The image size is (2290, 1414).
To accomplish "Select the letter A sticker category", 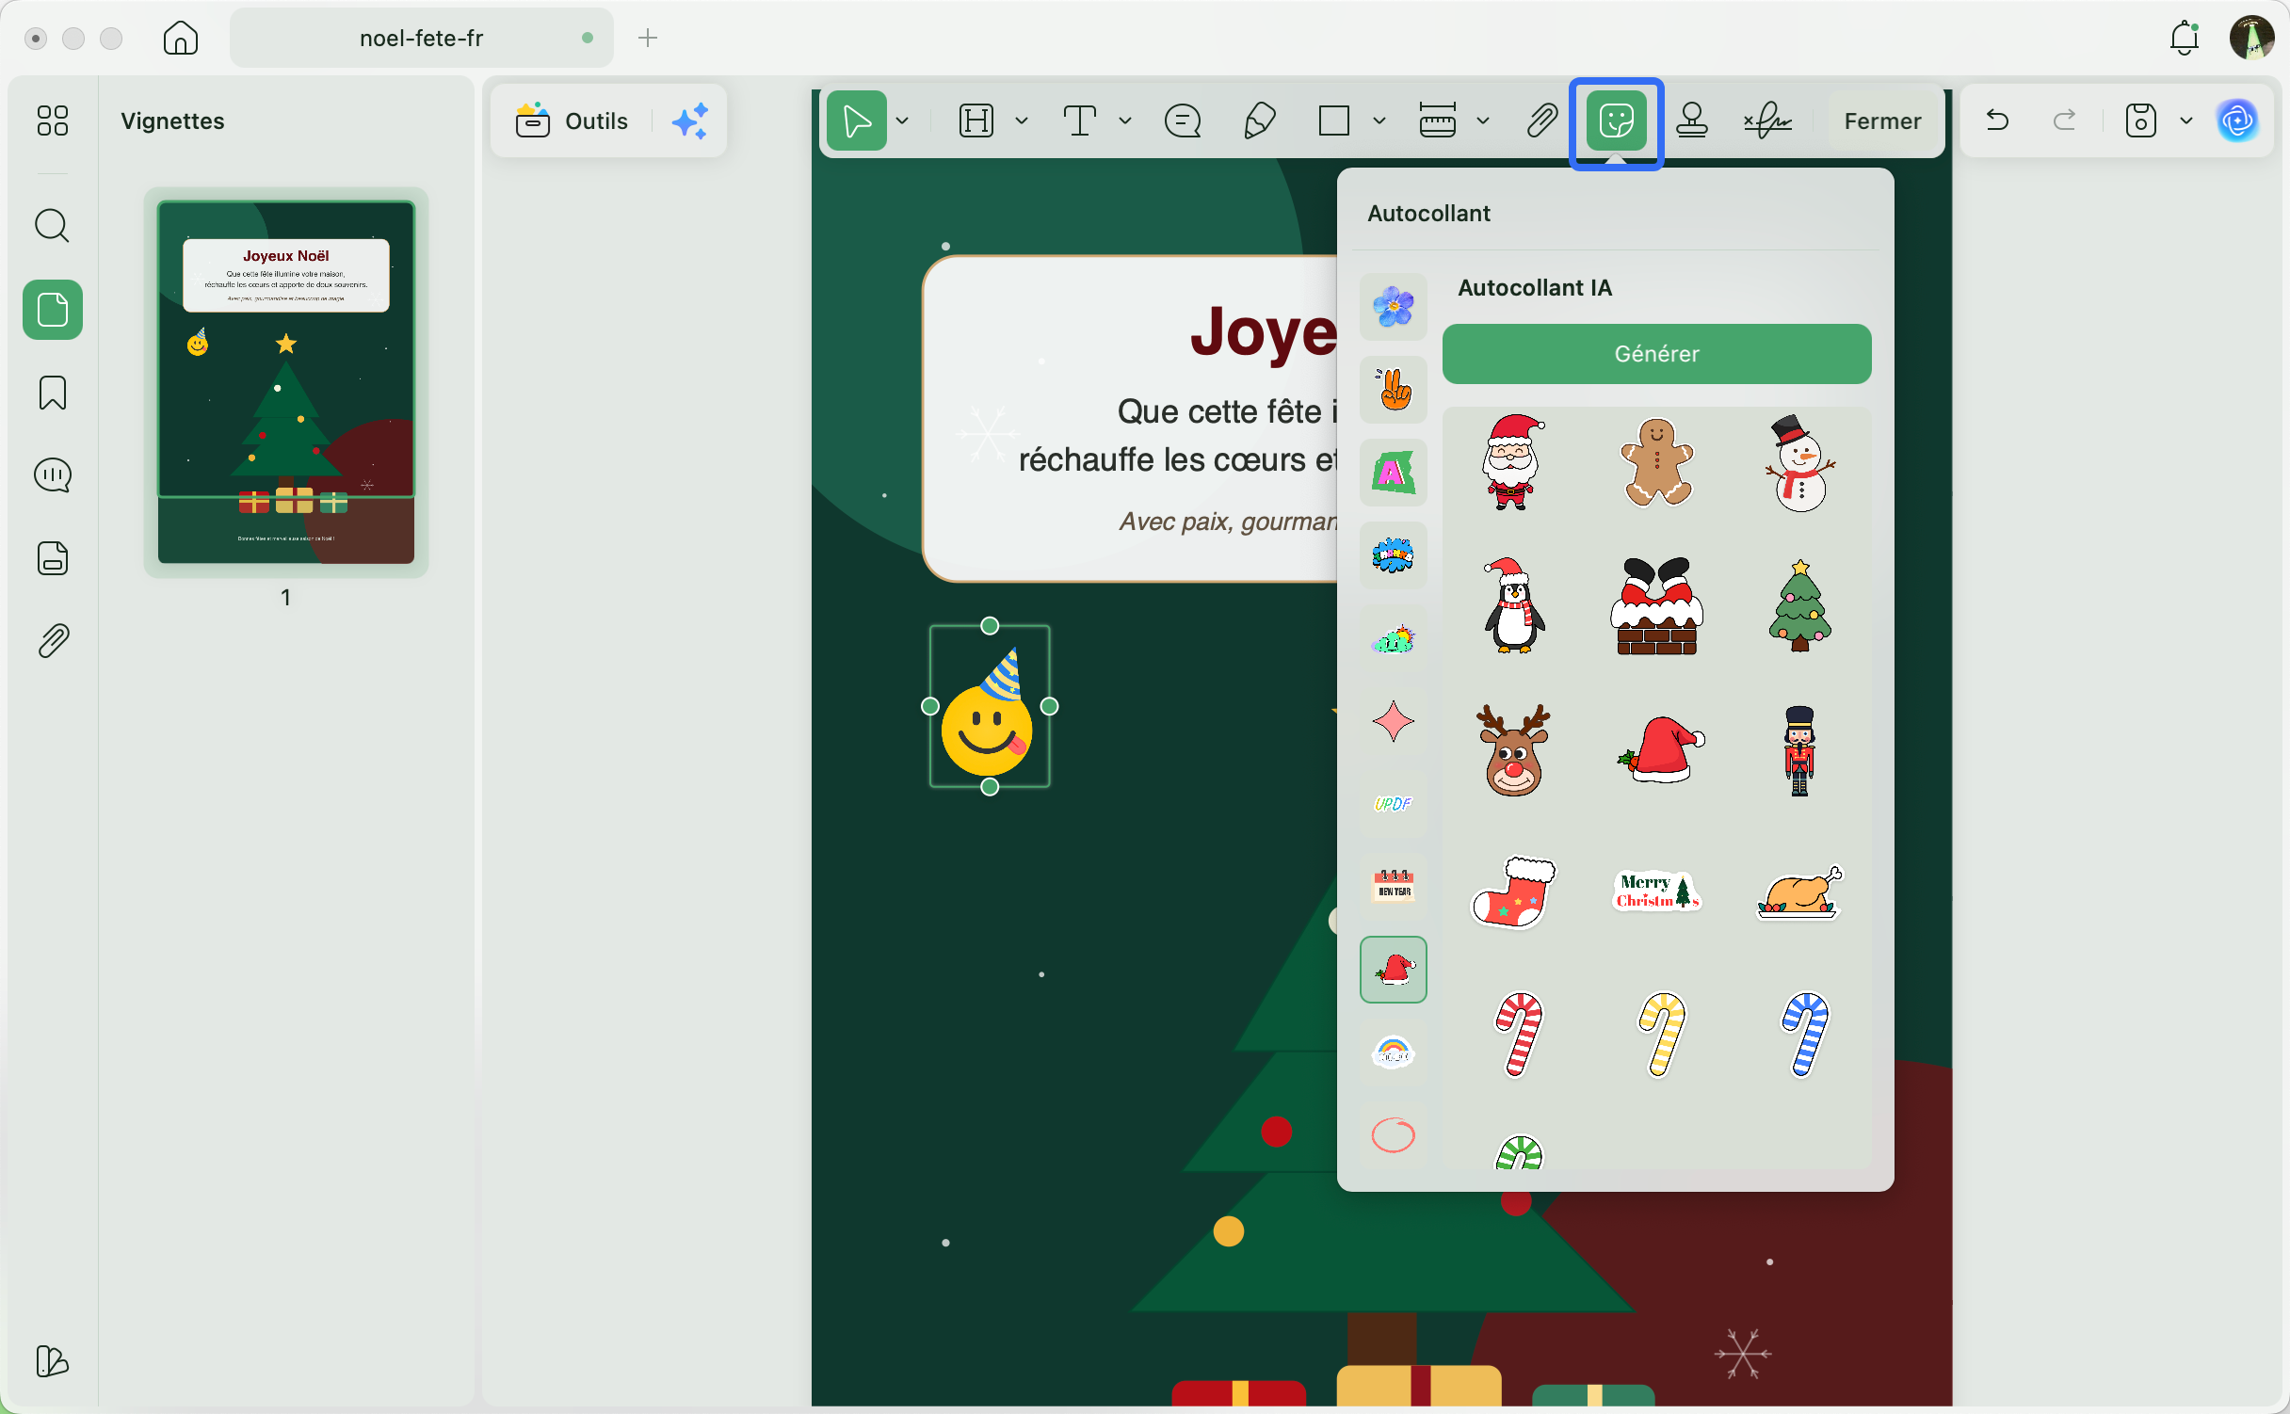I will tap(1393, 473).
